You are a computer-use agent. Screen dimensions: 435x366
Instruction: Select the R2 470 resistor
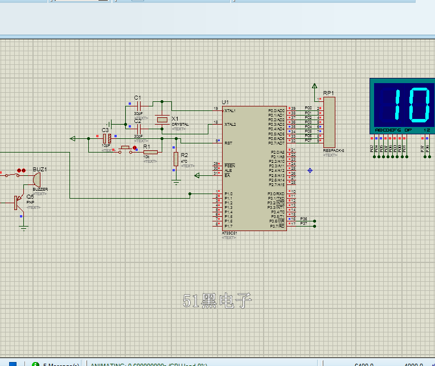coord(176,159)
